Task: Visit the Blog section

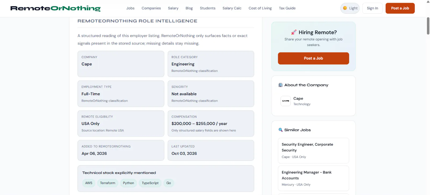Action: [189, 8]
